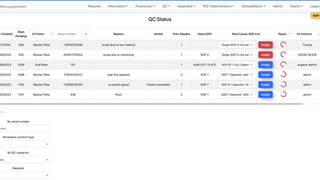
Task: Click 'scrap due to raw material' reason
Action: click(118, 45)
